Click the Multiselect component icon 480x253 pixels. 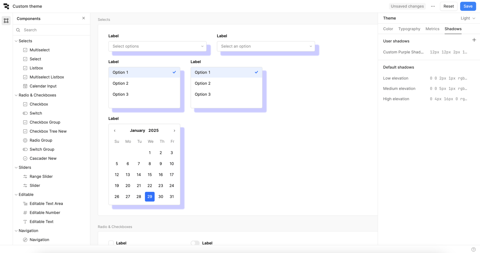point(25,50)
